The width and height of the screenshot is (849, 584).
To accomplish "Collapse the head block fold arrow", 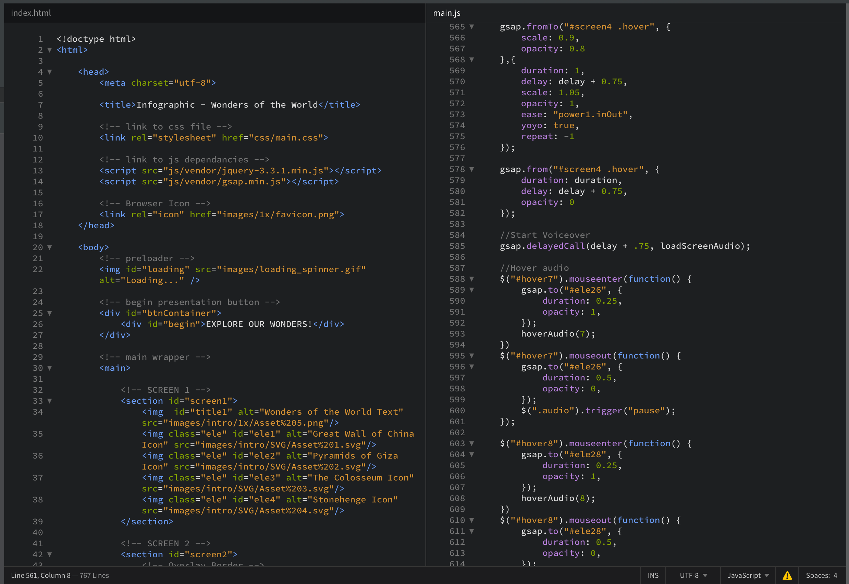I will pos(49,72).
